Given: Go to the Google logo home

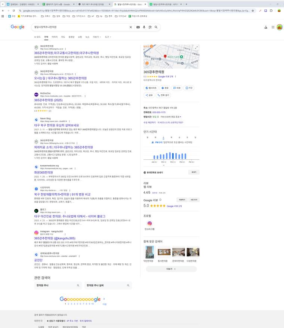Looking at the screenshot, I should pos(18,27).
